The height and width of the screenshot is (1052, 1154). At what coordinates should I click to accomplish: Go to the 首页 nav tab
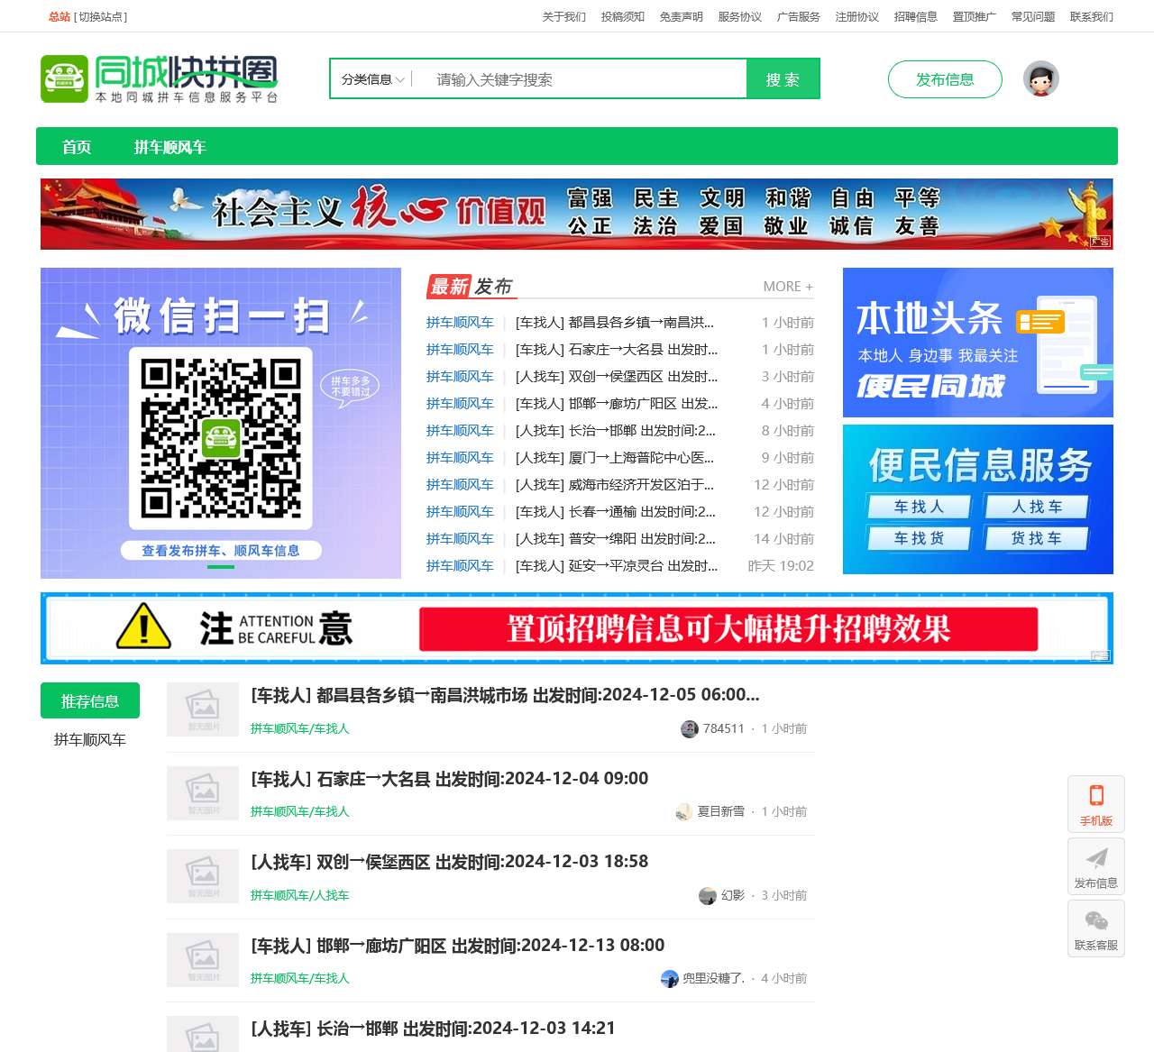click(77, 147)
